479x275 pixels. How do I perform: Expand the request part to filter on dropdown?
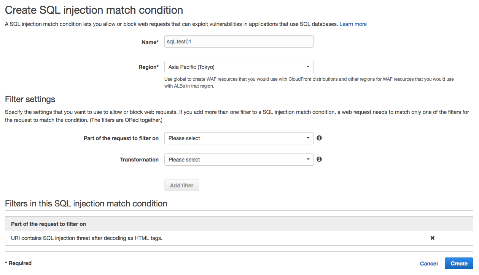239,138
